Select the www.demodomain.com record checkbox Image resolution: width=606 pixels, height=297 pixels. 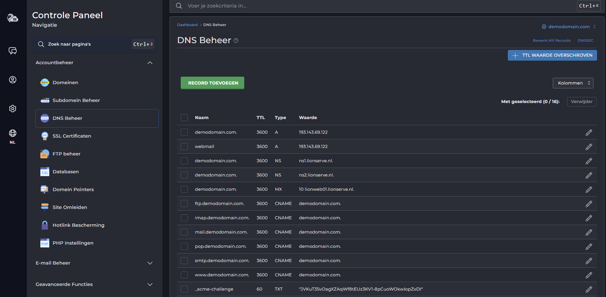coord(184,275)
